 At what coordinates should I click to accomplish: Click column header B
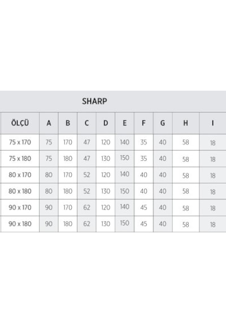[x=68, y=123]
